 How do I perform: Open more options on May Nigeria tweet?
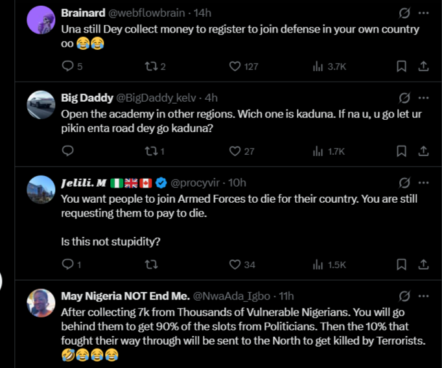coord(423,296)
